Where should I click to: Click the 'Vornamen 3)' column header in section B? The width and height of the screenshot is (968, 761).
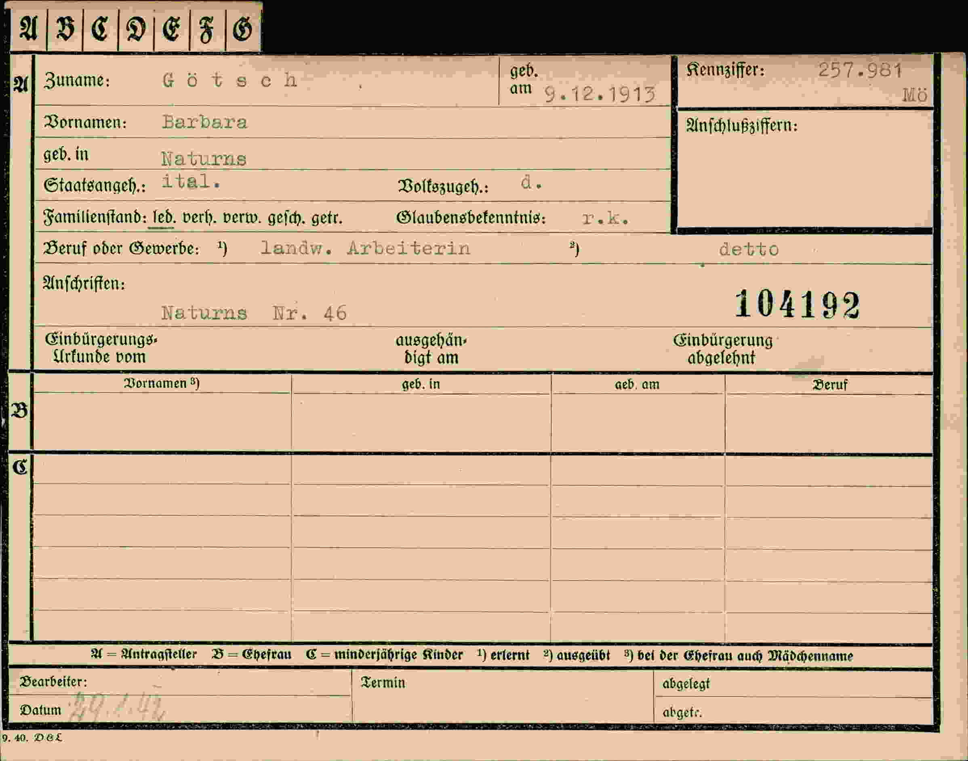(x=161, y=383)
